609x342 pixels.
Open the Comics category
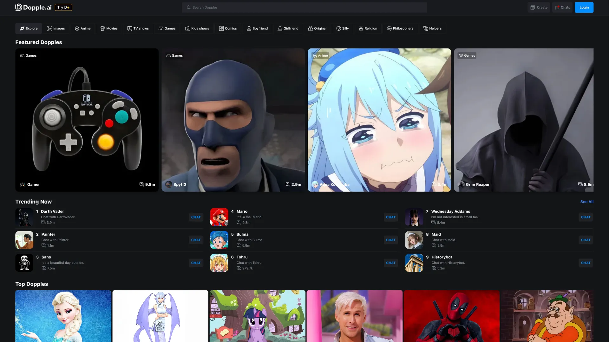[x=228, y=28]
